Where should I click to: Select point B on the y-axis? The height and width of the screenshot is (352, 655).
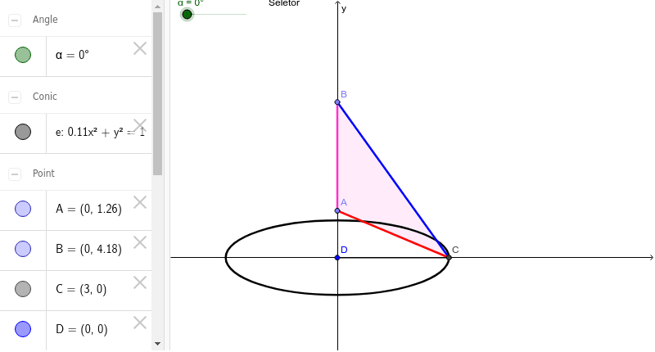coord(337,102)
